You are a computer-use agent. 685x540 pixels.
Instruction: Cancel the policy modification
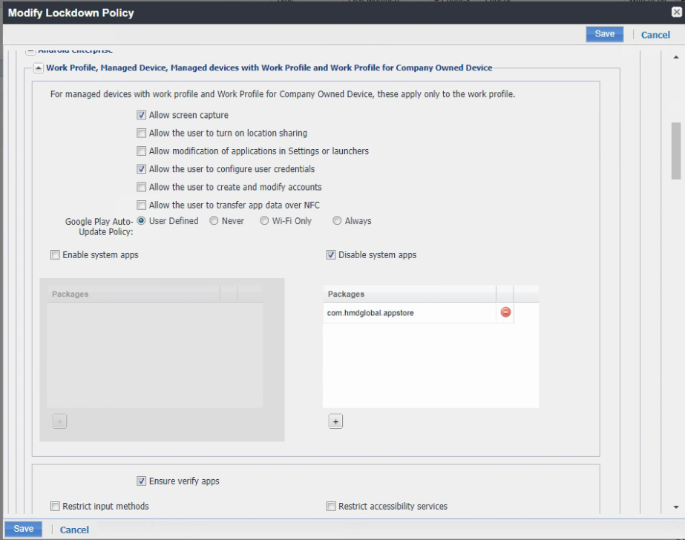(x=655, y=33)
